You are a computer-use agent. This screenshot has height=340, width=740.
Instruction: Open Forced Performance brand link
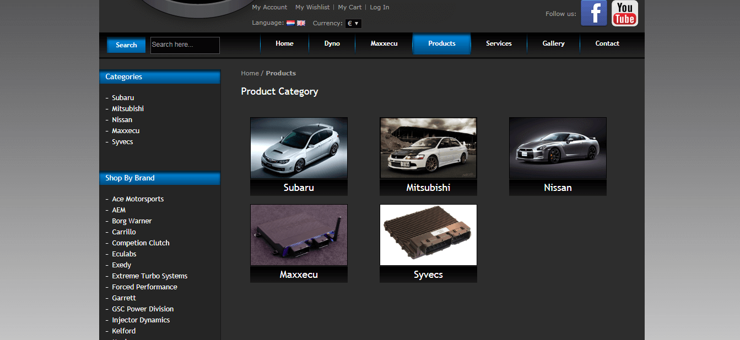[144, 287]
